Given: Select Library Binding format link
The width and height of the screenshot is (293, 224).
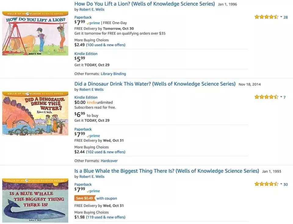Looking at the screenshot, I should (113, 74).
